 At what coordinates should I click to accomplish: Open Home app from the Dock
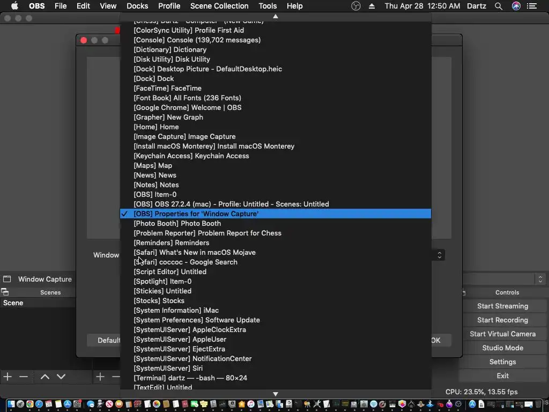click(242, 404)
